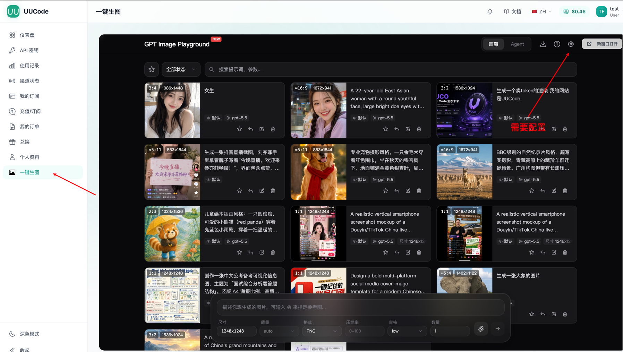Open the 审核 low dropdown
The image size is (623, 352).
coord(407,331)
